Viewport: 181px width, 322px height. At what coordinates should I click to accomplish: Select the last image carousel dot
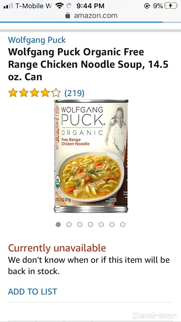click(x=122, y=224)
